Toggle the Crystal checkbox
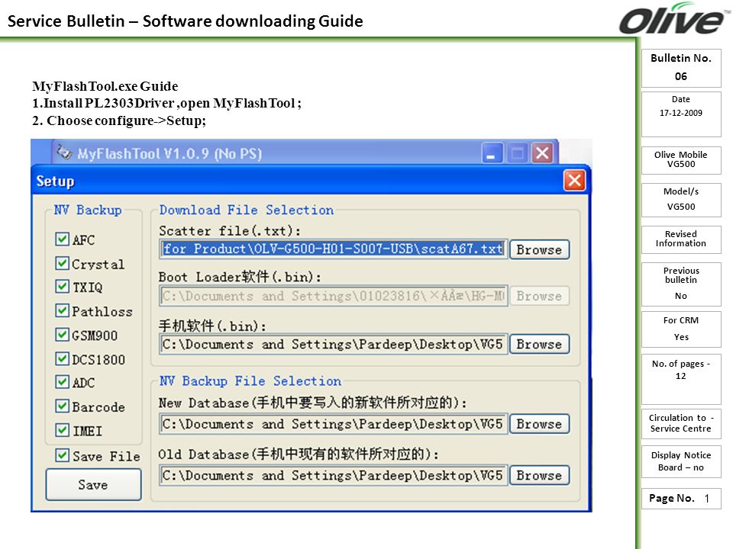 tap(62, 263)
